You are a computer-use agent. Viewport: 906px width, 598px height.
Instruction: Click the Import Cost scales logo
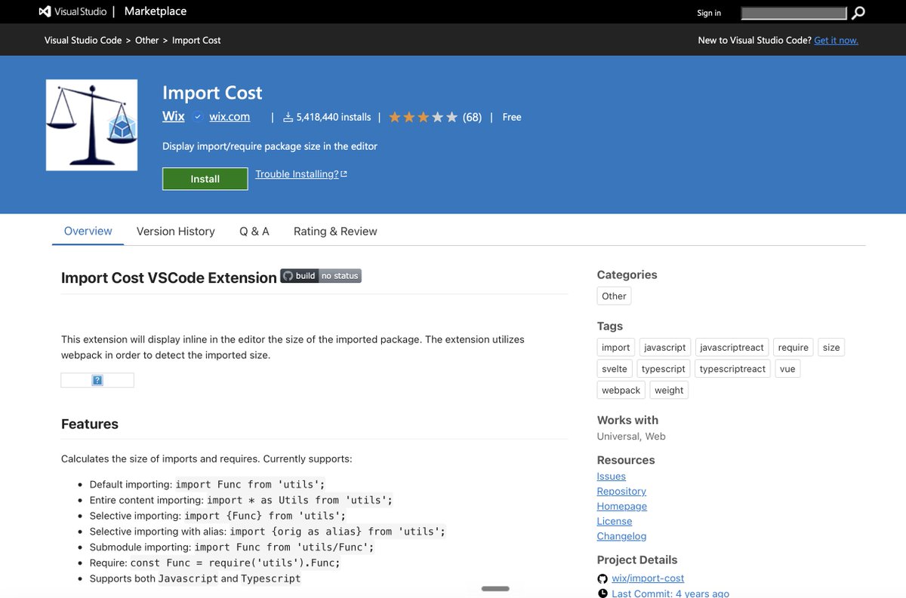(91, 125)
